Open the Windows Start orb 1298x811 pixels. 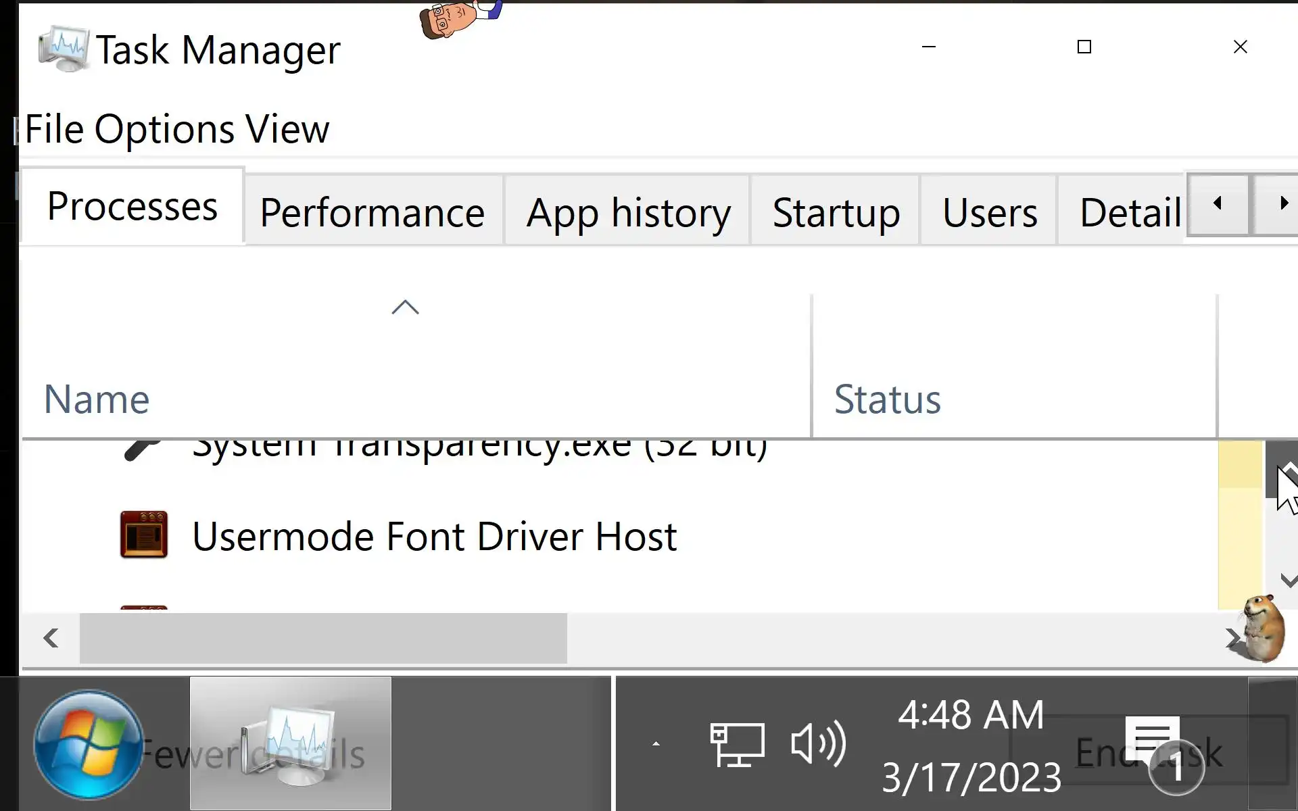88,744
